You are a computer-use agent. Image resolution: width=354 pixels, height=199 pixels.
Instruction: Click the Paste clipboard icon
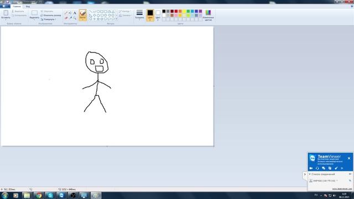point(6,13)
